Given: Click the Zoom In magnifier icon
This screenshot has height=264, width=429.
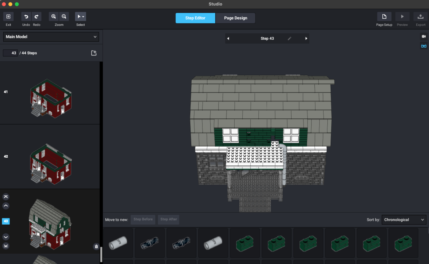Looking at the screenshot, I should [x=54, y=16].
